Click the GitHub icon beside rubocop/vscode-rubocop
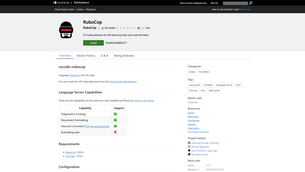305x172 pixels. (x=189, y=143)
